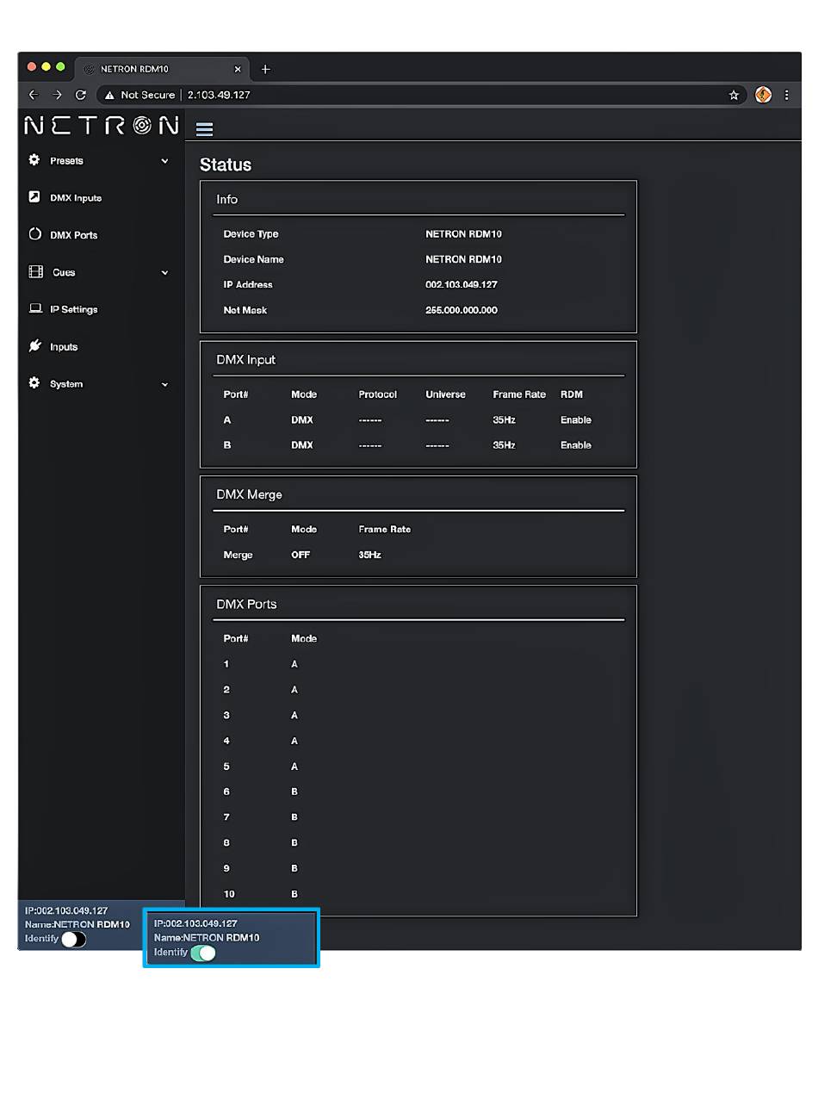Click the browser back arrow
Viewport: 818px width, 1099px height.
click(34, 95)
